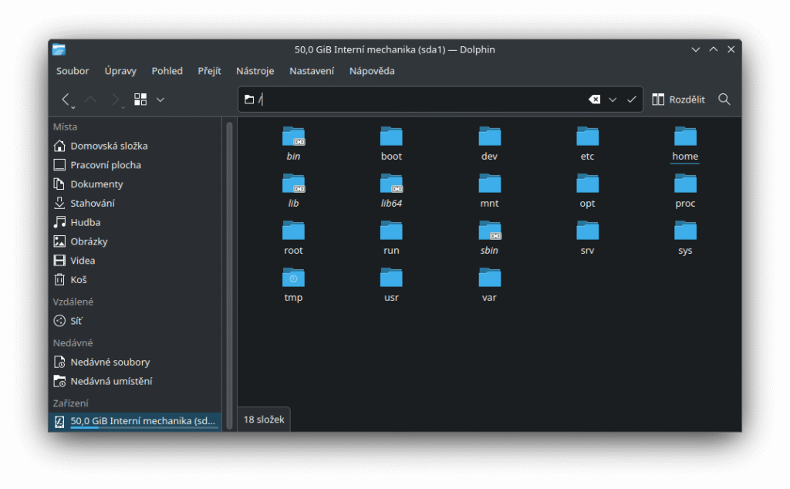Open the Nastavení menu

[312, 71]
